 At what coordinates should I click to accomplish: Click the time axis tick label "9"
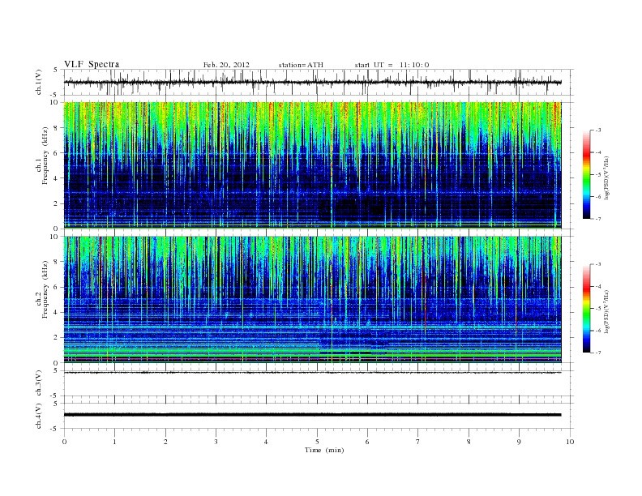519,442
